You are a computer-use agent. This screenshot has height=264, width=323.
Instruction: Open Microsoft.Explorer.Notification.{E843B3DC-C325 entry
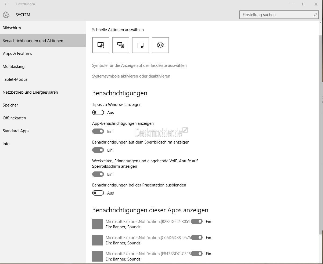click(x=148, y=254)
